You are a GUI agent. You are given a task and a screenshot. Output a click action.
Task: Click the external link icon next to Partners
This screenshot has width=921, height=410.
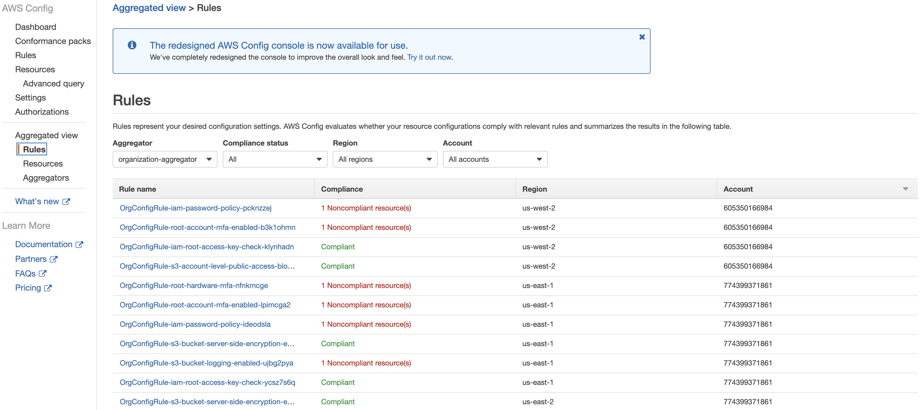pyautogui.click(x=54, y=259)
